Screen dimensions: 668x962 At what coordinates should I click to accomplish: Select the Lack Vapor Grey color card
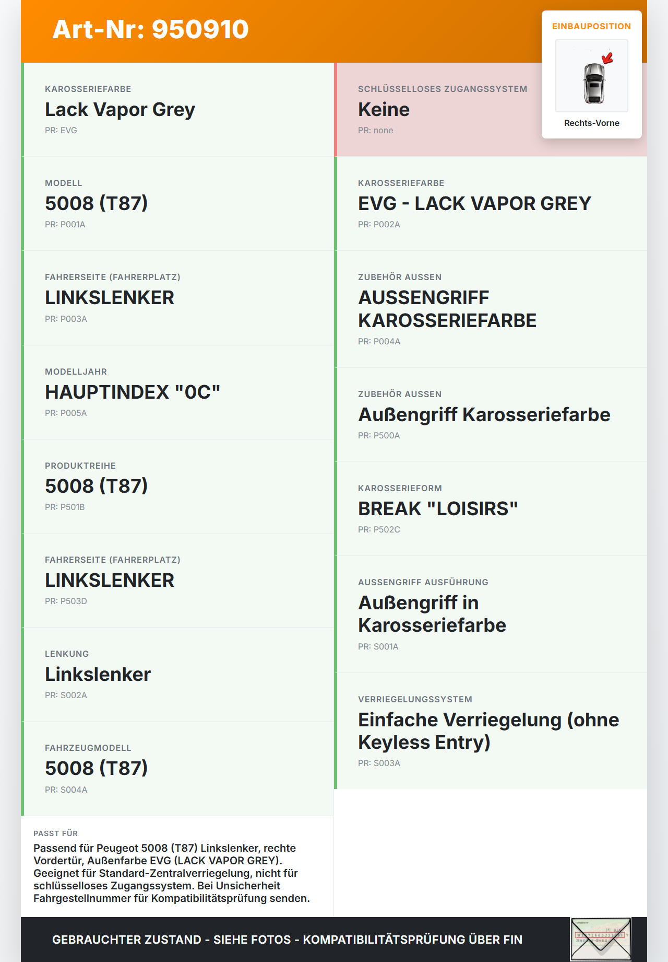coord(177,110)
